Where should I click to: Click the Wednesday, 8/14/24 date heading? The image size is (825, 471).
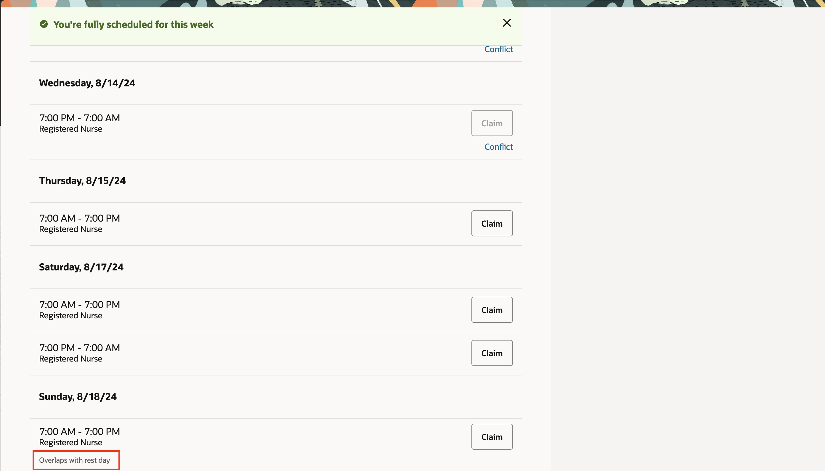(87, 83)
